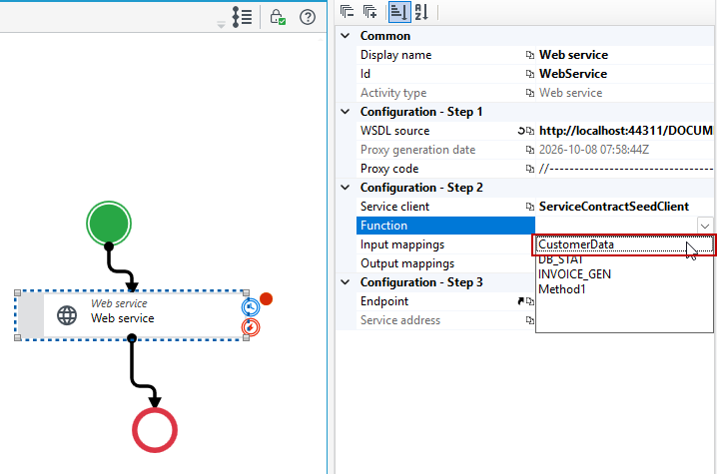Click the copy icon beside Service client

(x=530, y=207)
